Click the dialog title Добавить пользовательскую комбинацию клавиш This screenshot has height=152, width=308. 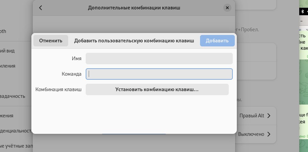click(x=134, y=41)
